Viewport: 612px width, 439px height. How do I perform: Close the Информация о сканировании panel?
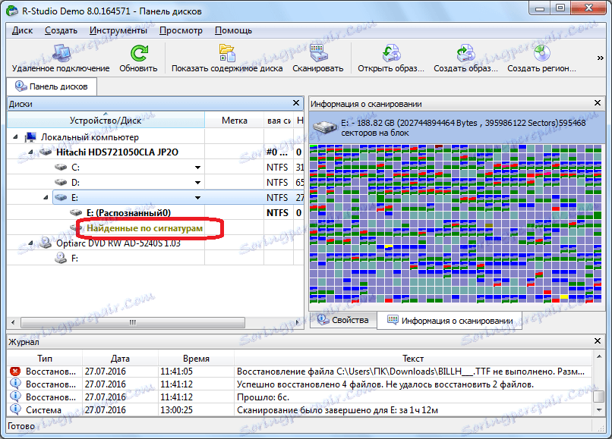[597, 103]
